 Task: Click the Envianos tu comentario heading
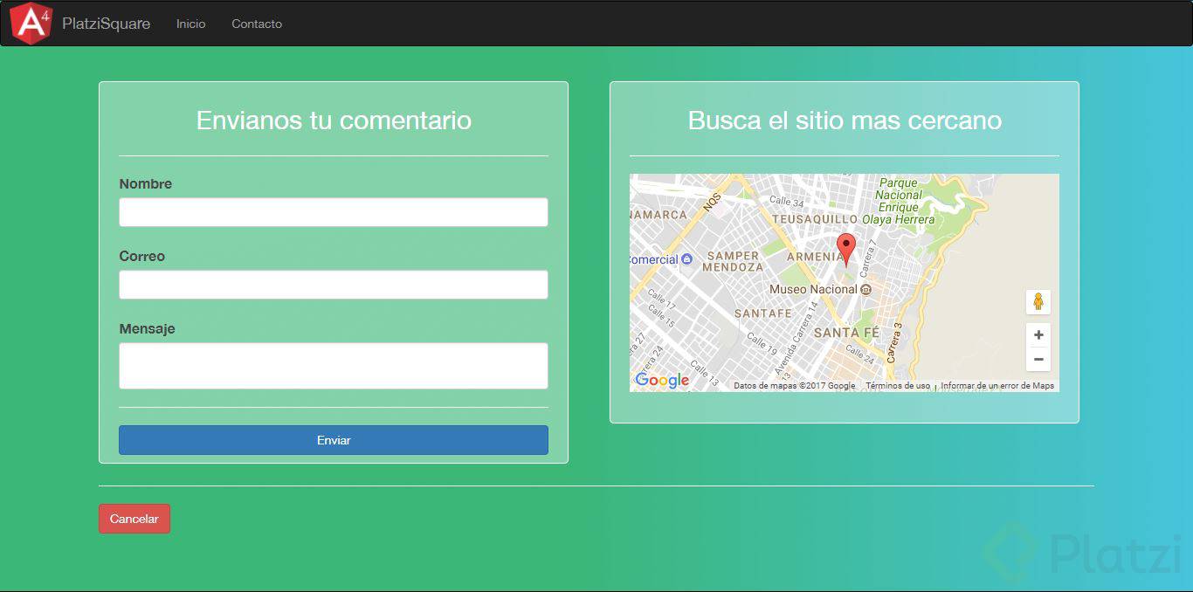334,120
